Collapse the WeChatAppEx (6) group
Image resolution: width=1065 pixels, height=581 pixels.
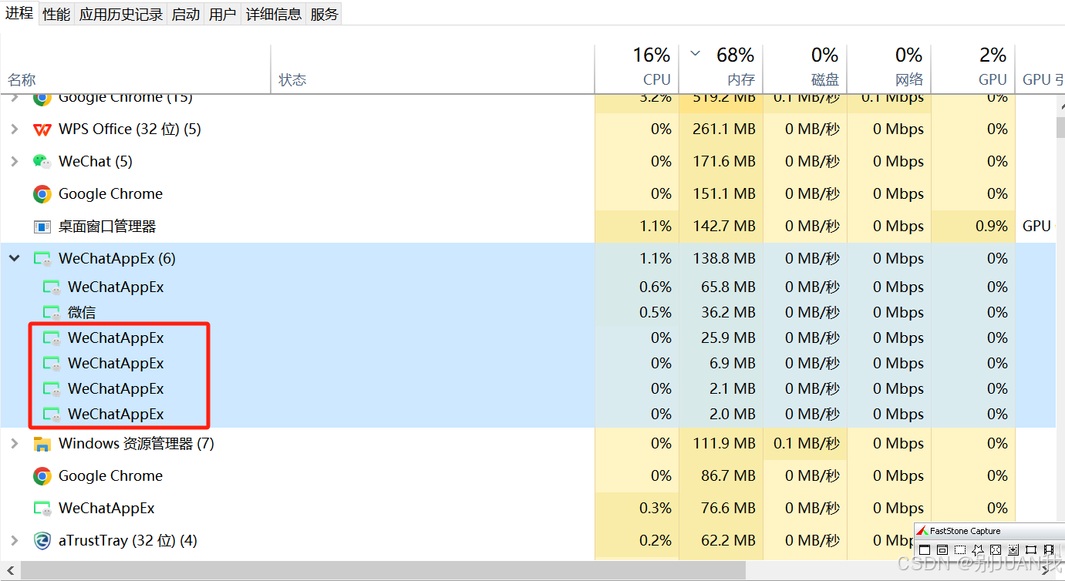pos(14,259)
